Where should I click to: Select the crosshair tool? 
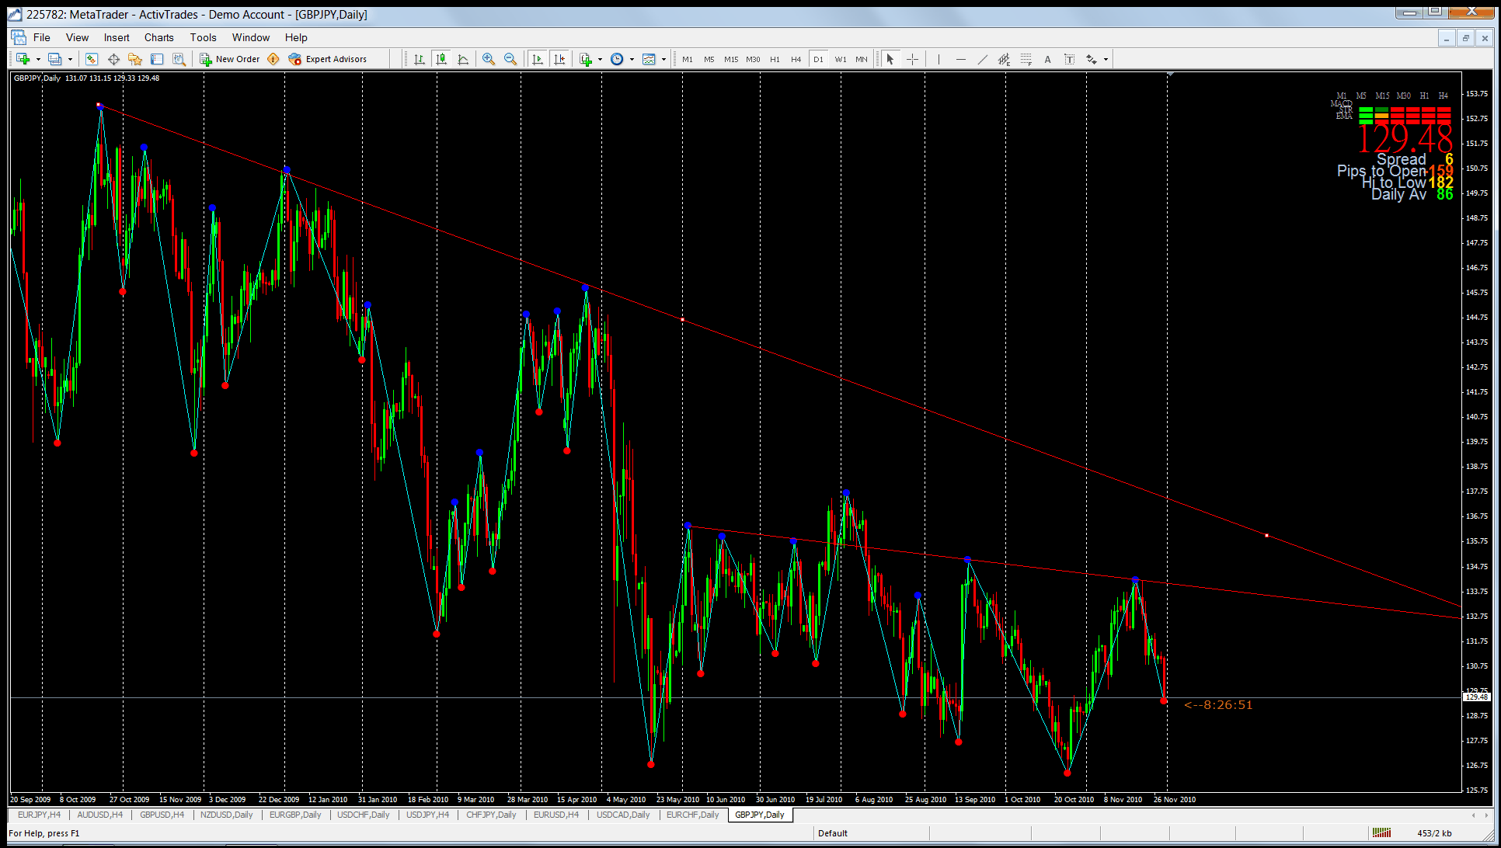click(912, 59)
